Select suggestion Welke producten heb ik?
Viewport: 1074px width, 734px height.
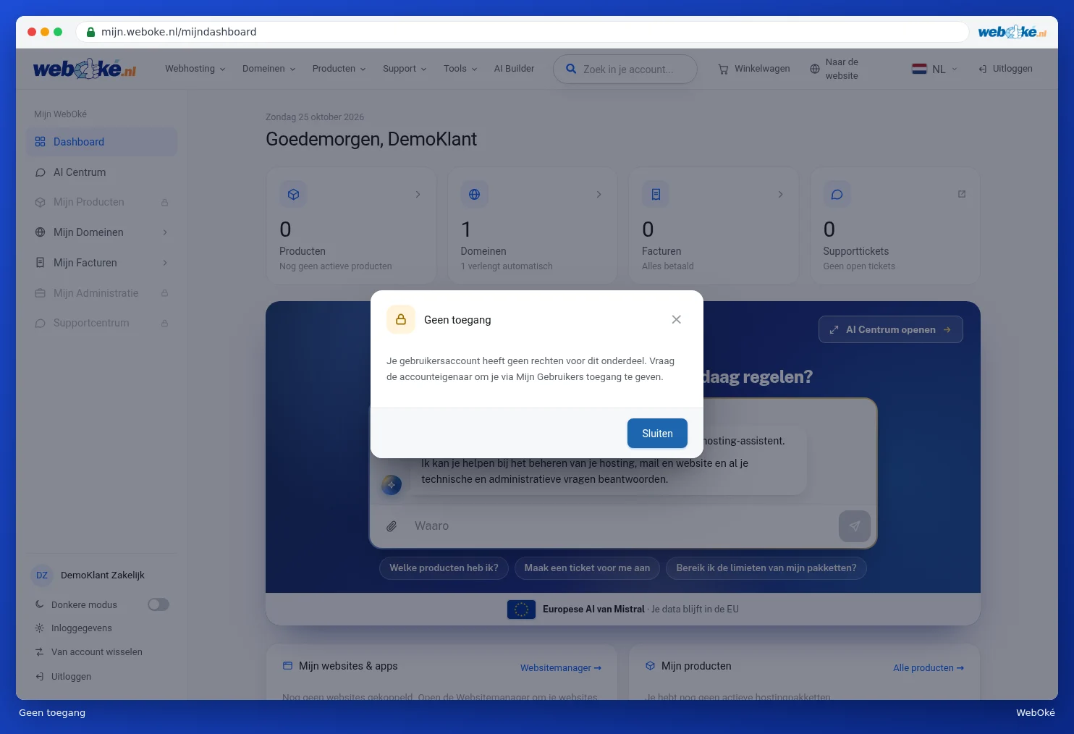(444, 568)
